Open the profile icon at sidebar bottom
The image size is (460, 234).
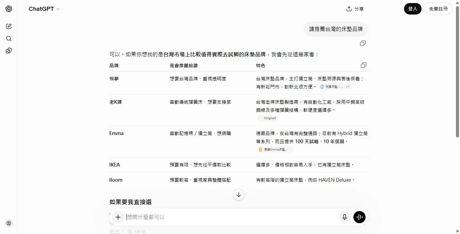pyautogui.click(x=9, y=223)
